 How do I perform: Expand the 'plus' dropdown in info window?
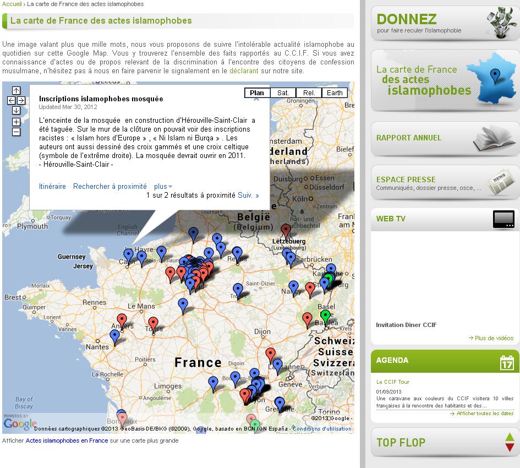point(163,187)
